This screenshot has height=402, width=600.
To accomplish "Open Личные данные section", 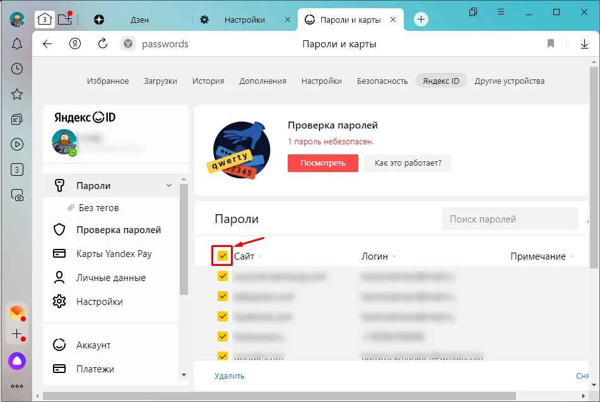I will pos(111,278).
